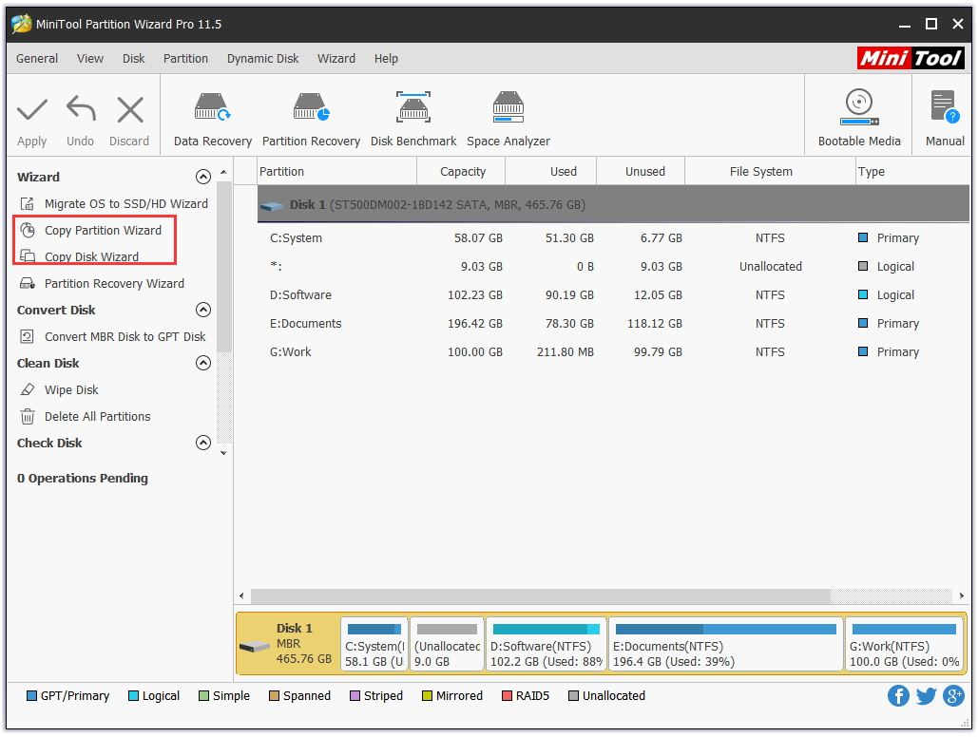Open the Help menu
The image size is (978, 737).
(386, 59)
